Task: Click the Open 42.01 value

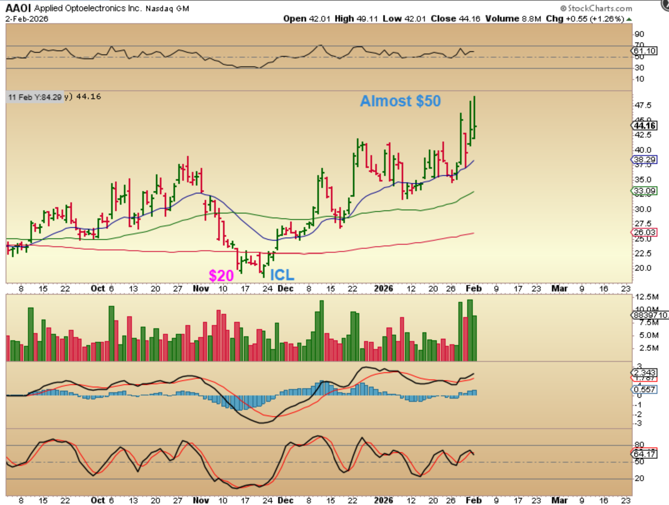Action: 307,18
